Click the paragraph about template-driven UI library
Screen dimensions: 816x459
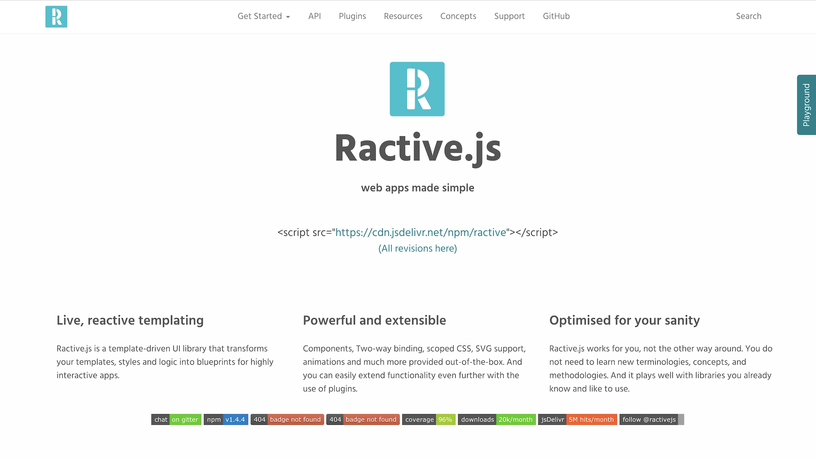165,362
